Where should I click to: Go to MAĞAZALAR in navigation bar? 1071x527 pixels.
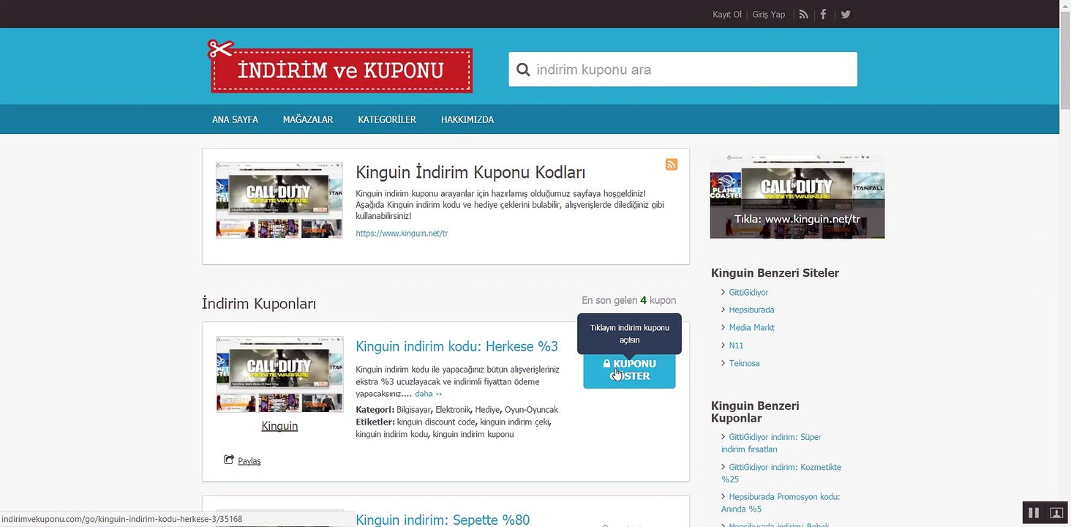click(x=308, y=119)
